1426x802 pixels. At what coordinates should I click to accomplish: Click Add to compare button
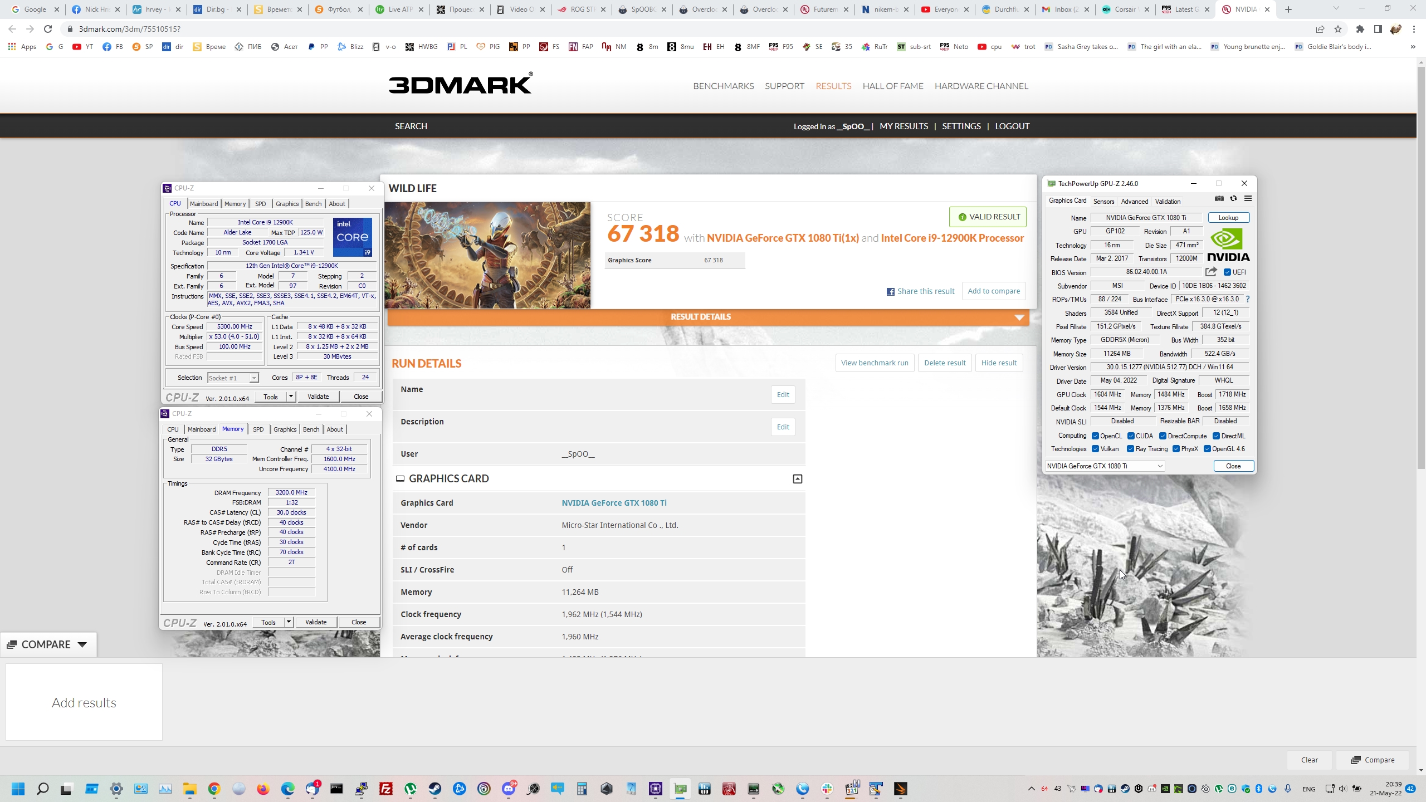[x=994, y=291]
